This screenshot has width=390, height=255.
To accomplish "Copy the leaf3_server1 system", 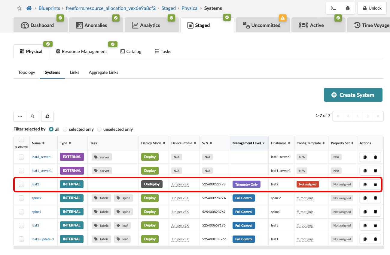I will 365,157.
